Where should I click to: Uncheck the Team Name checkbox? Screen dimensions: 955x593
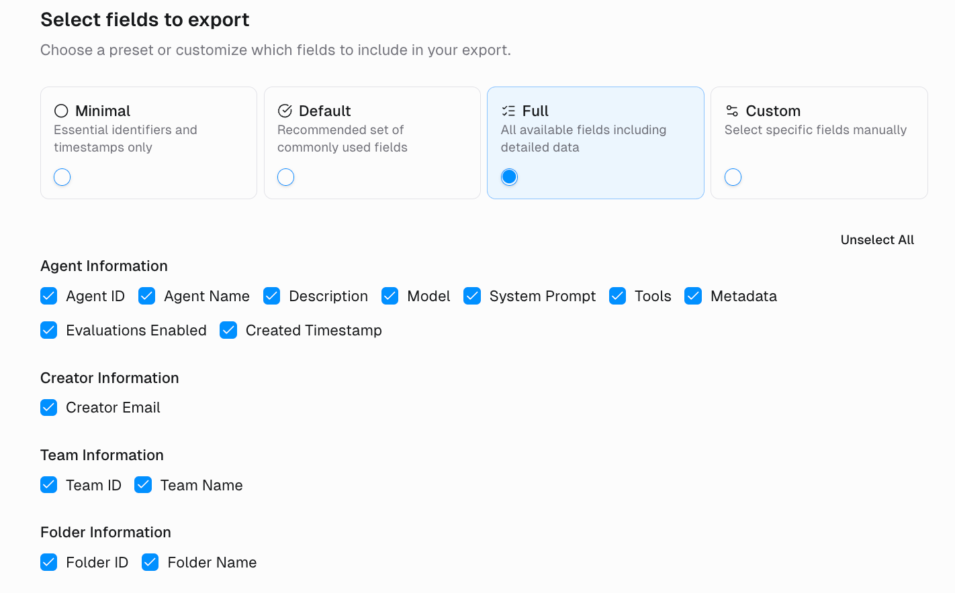click(x=143, y=485)
